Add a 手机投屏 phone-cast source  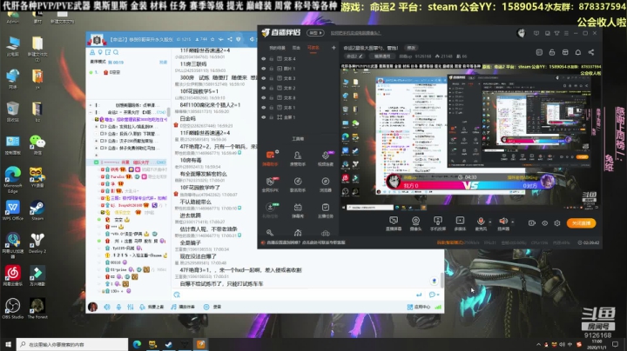[438, 223]
